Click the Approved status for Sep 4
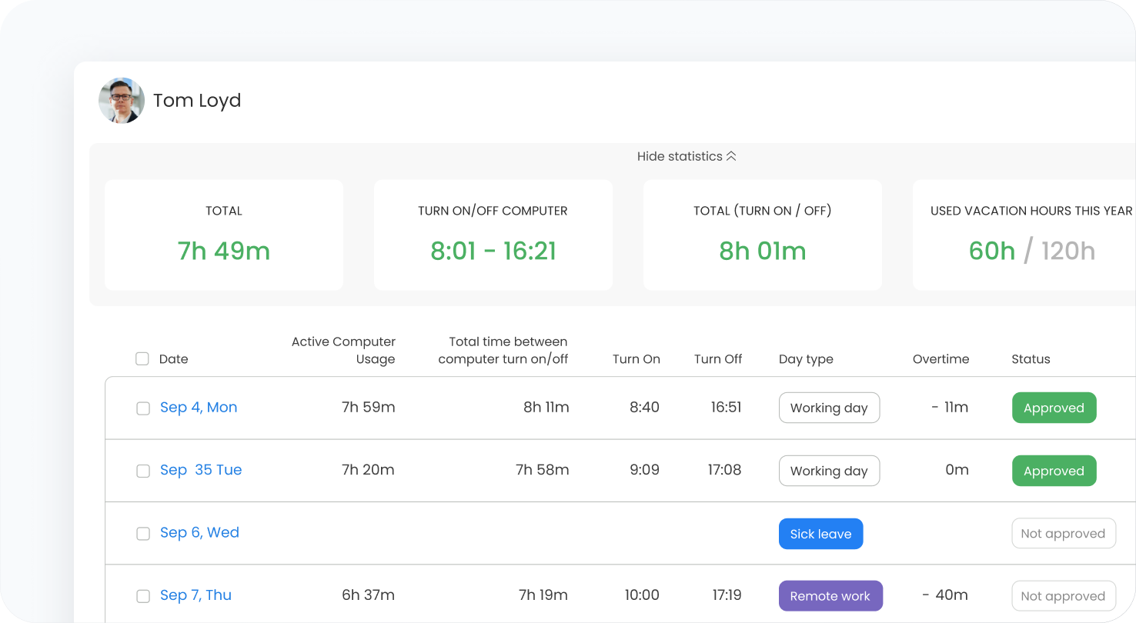This screenshot has width=1136, height=623. point(1054,408)
